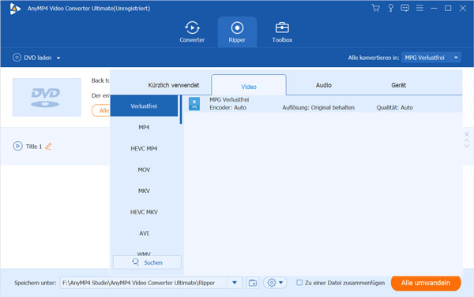Choose MP4 in the format list
Screen dimensions: 474x297
click(x=144, y=128)
